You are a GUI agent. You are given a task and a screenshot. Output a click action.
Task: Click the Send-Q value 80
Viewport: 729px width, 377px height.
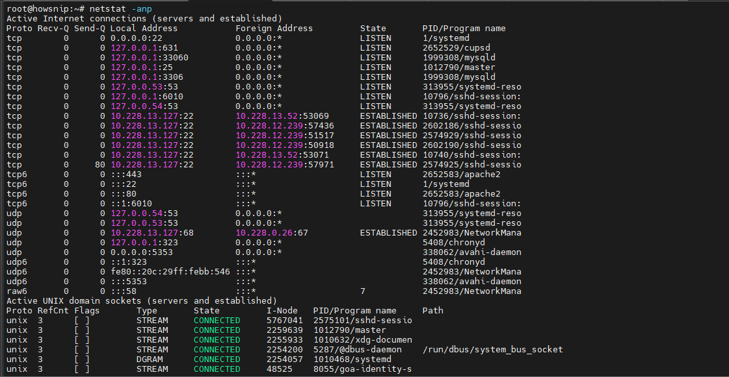point(100,165)
